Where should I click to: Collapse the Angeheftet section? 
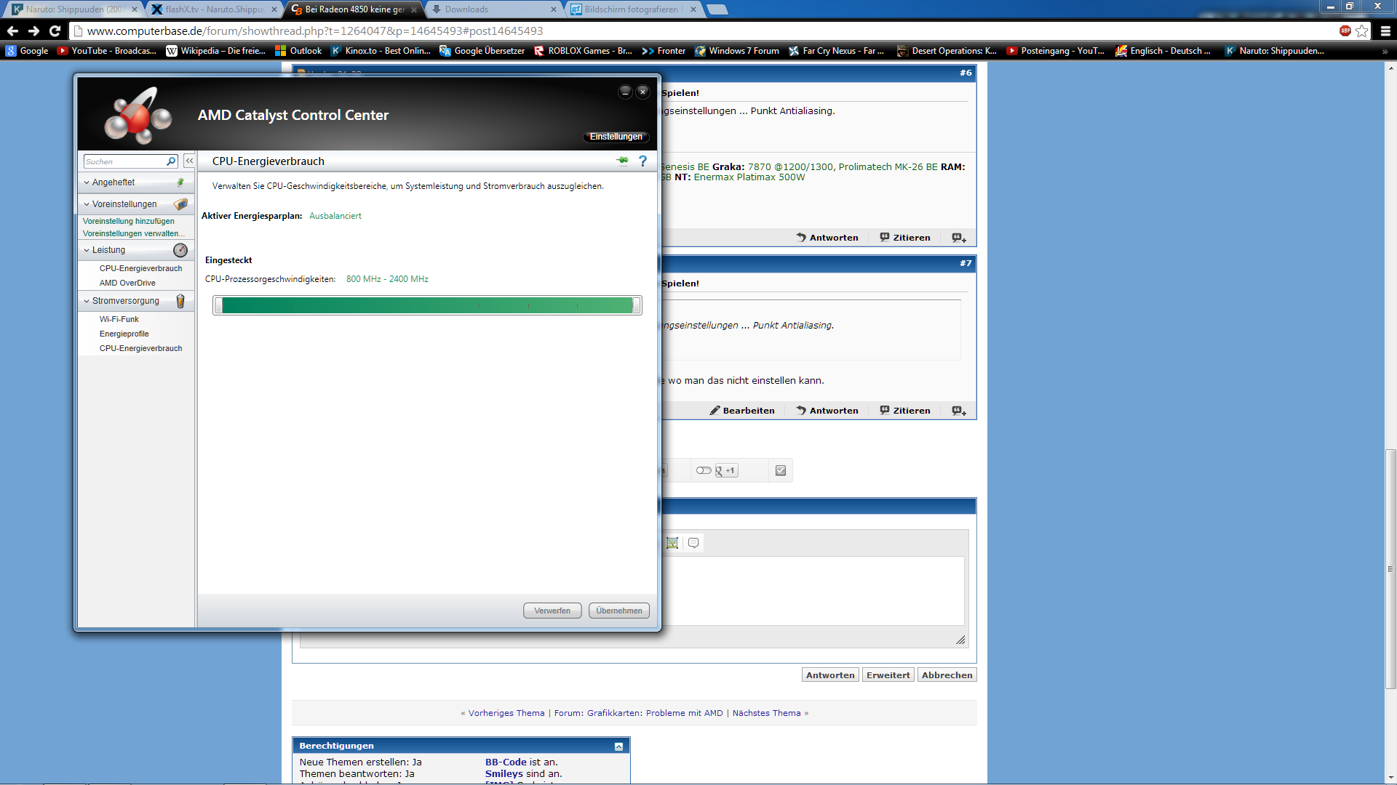point(87,182)
